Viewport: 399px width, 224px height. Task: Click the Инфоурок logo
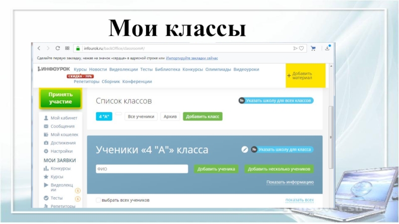click(x=54, y=69)
